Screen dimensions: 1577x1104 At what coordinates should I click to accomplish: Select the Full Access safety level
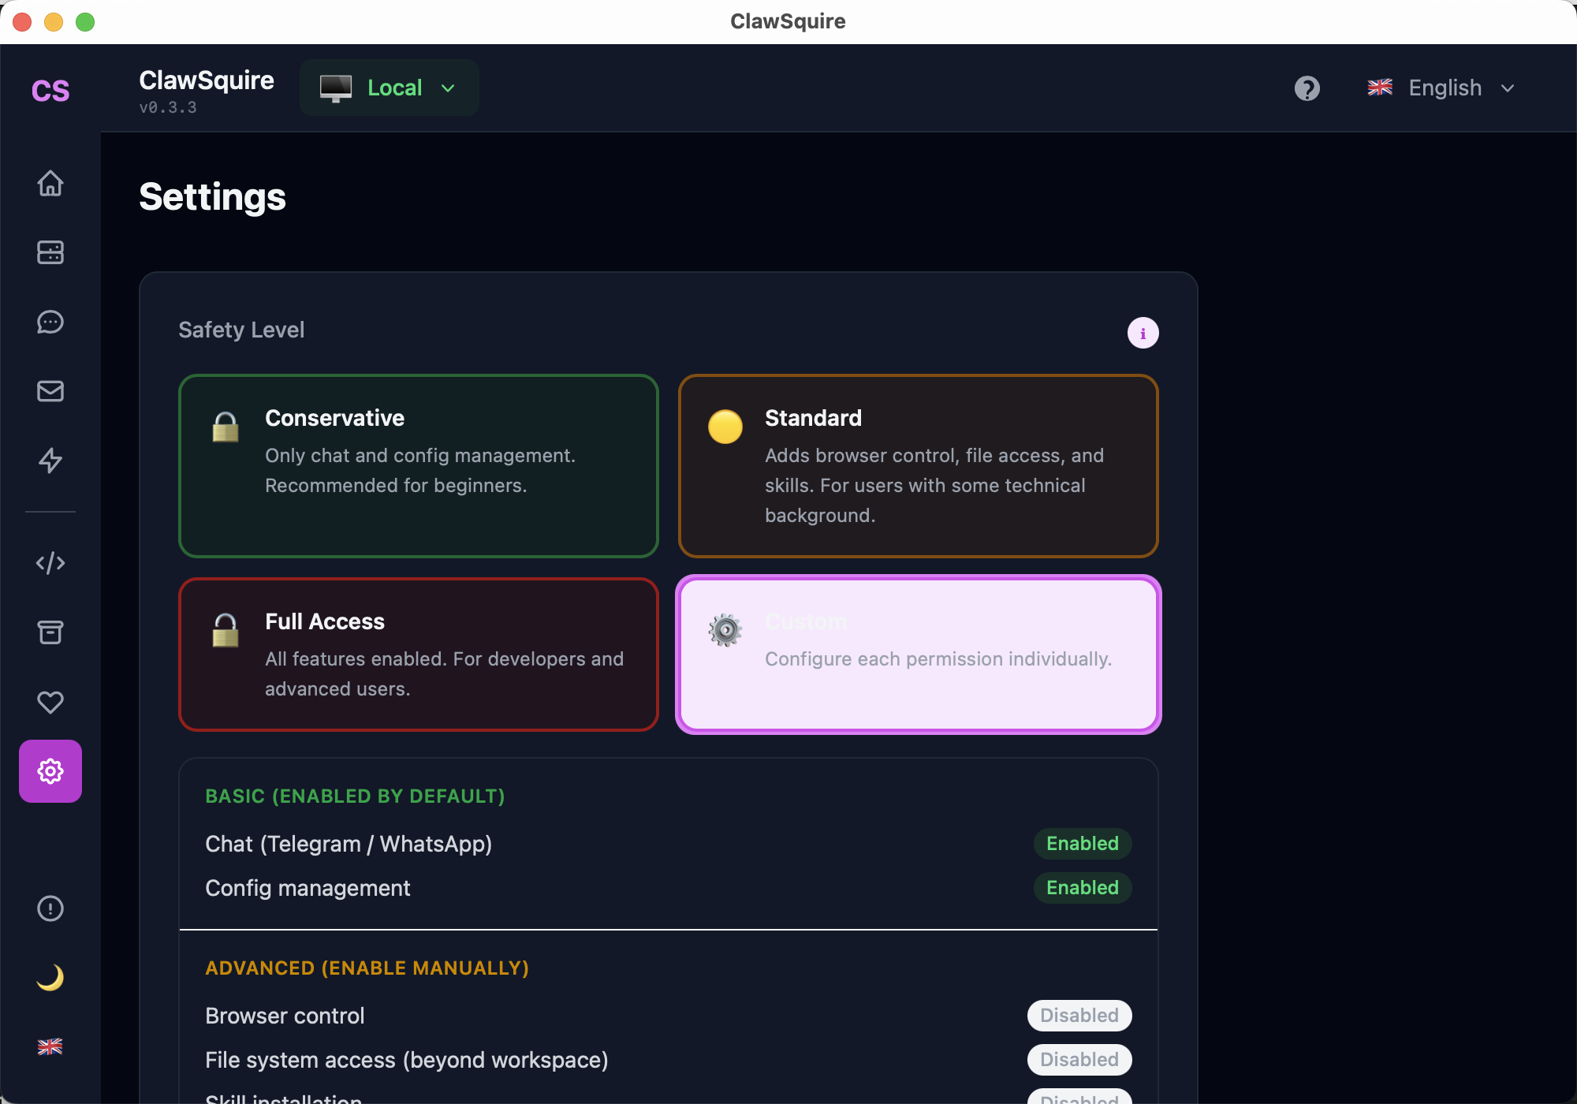(x=418, y=655)
